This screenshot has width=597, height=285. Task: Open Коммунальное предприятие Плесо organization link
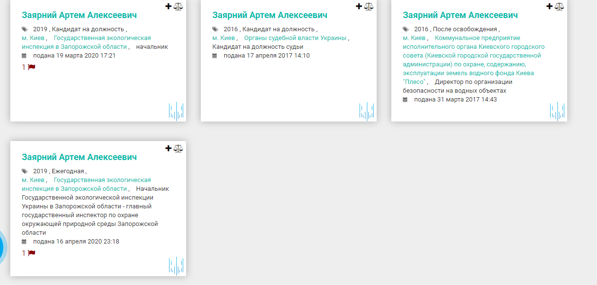click(x=474, y=60)
